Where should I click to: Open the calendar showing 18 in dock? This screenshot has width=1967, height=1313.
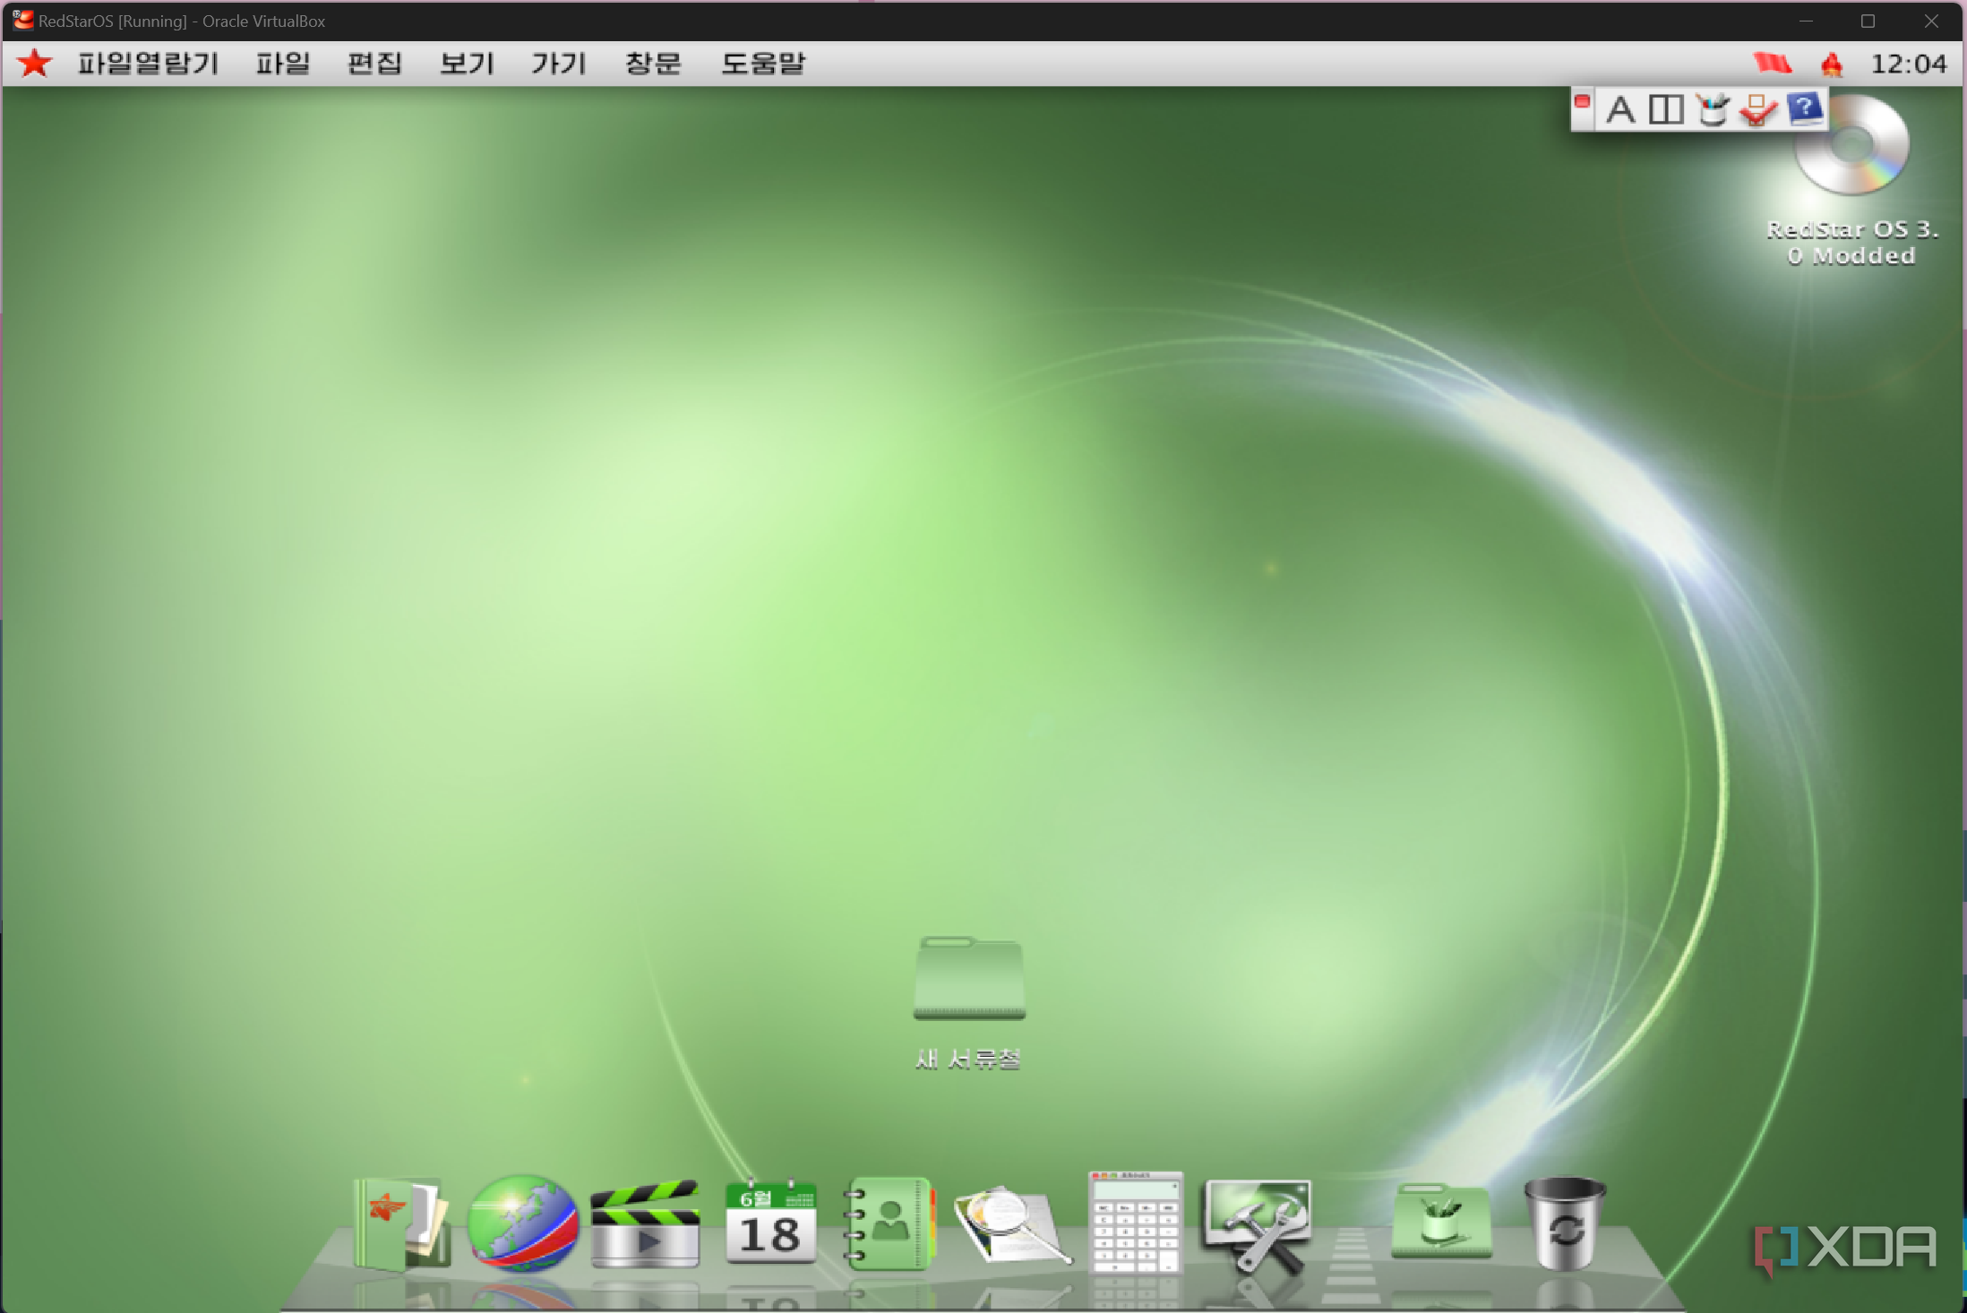coord(770,1222)
